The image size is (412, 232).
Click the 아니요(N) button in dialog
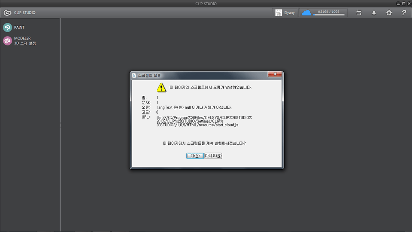[x=213, y=156]
